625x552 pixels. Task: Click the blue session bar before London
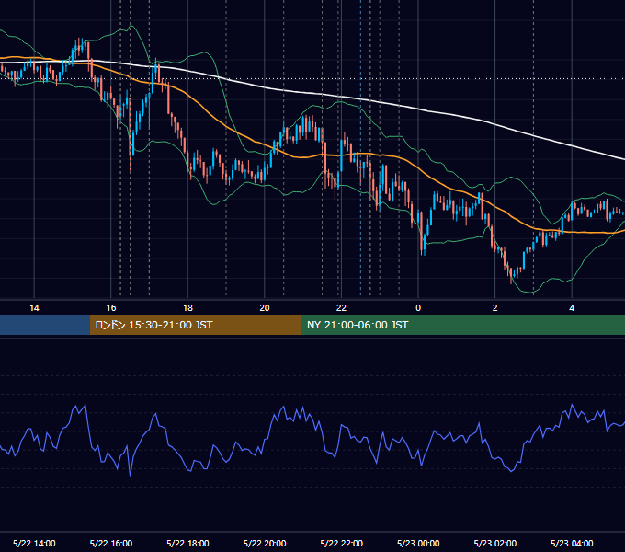coord(45,325)
